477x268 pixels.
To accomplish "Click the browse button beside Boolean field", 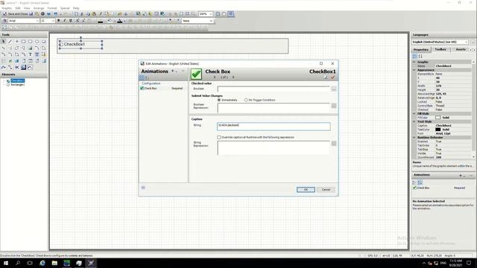I will (334, 89).
